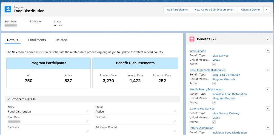Viewport: 274px width, 135px height.
Task: Edit the Name field pencil icon
Action: [x=87, y=111]
